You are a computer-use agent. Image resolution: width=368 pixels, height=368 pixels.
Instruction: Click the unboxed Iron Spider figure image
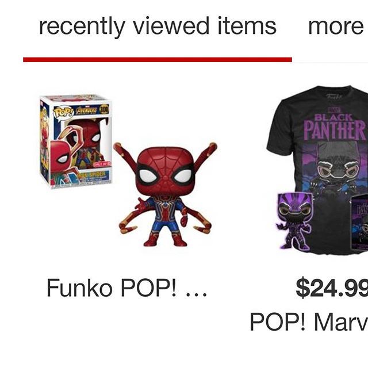pos(165,194)
